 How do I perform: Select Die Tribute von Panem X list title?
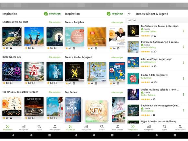[160, 26]
